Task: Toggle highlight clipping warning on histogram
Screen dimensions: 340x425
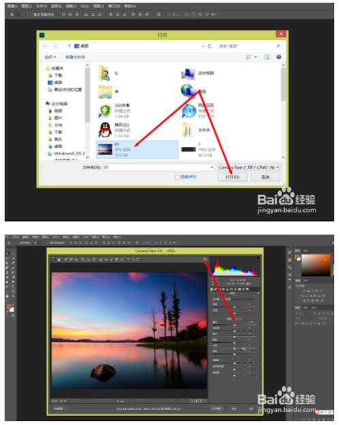Action: point(258,258)
